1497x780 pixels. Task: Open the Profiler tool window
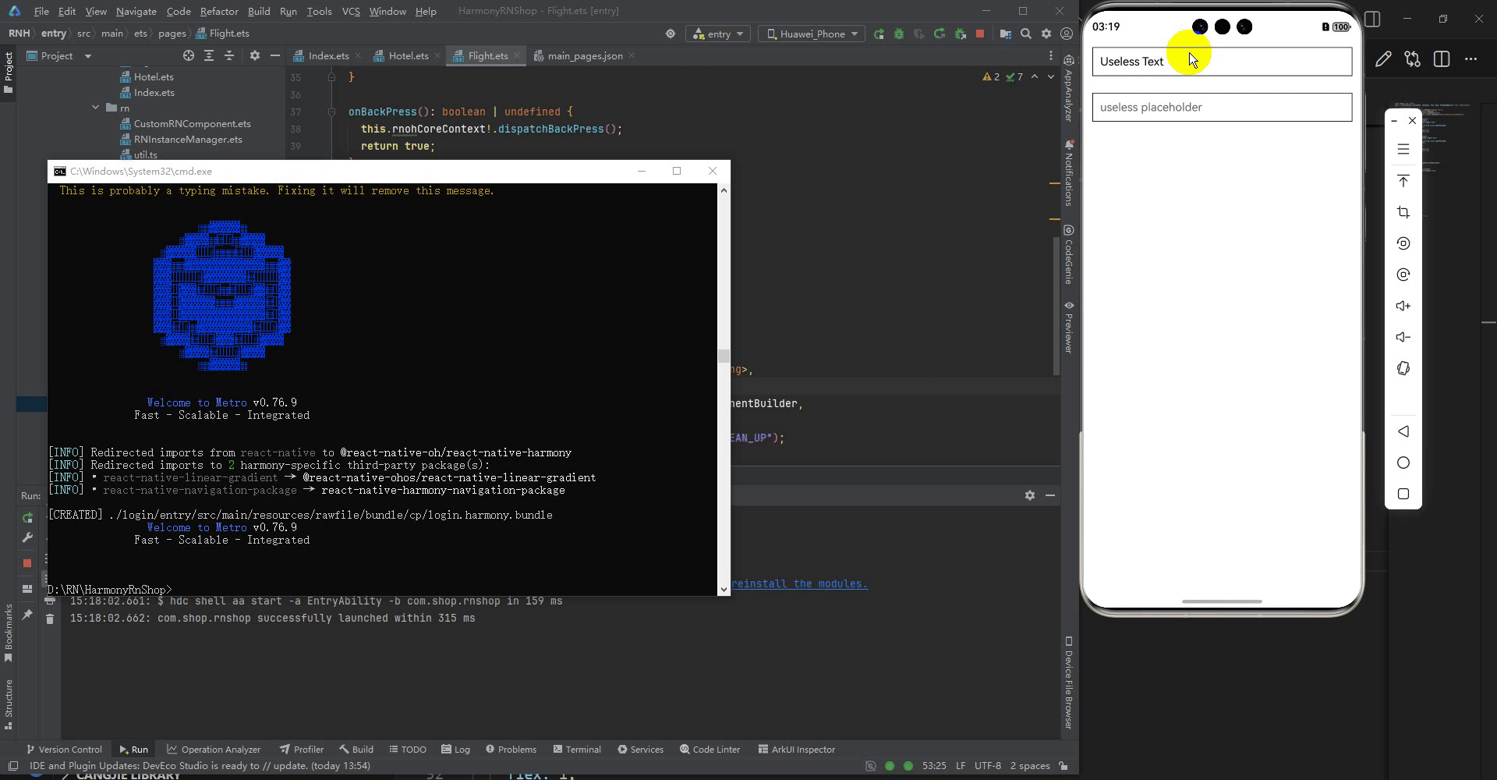point(302,749)
